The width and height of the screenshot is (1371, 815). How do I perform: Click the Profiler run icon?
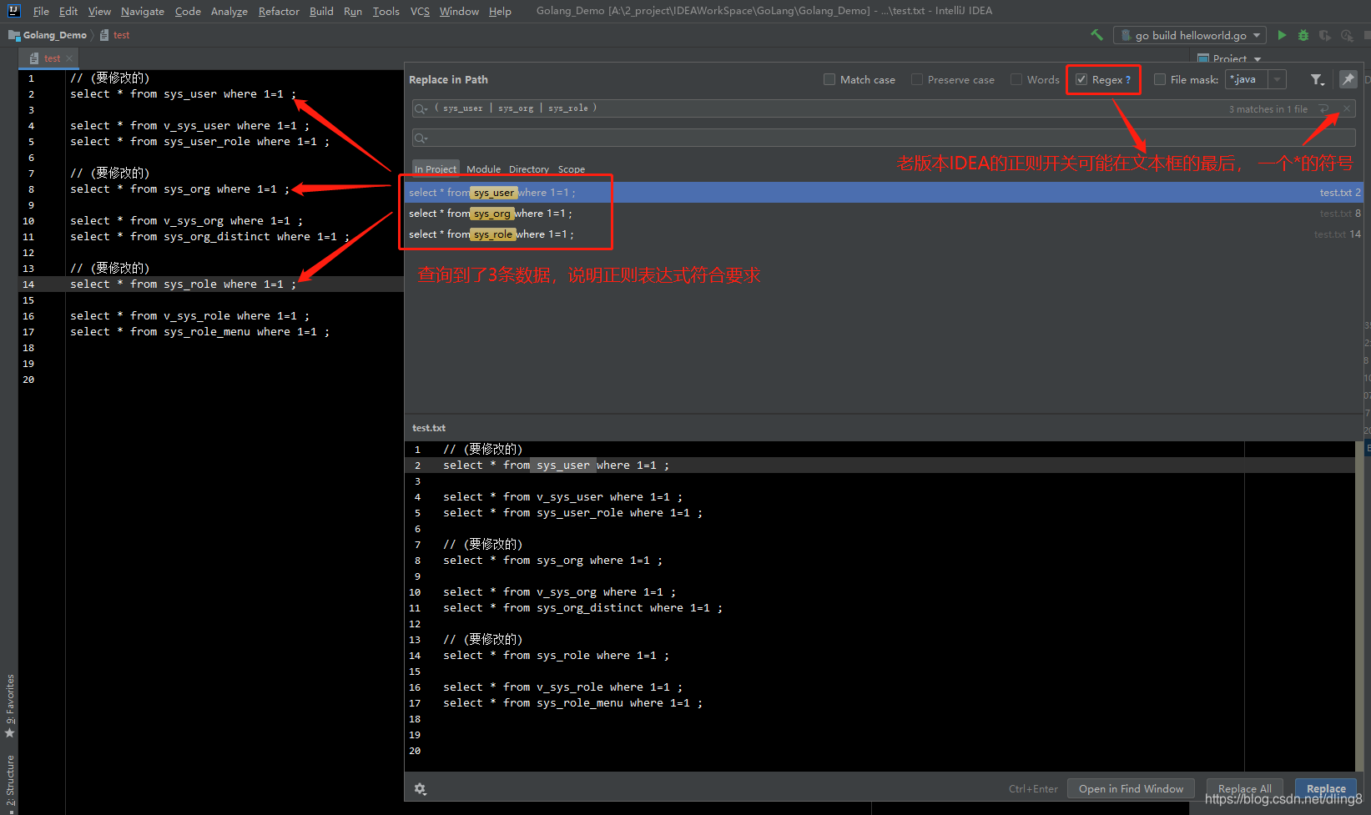pyautogui.click(x=1347, y=35)
